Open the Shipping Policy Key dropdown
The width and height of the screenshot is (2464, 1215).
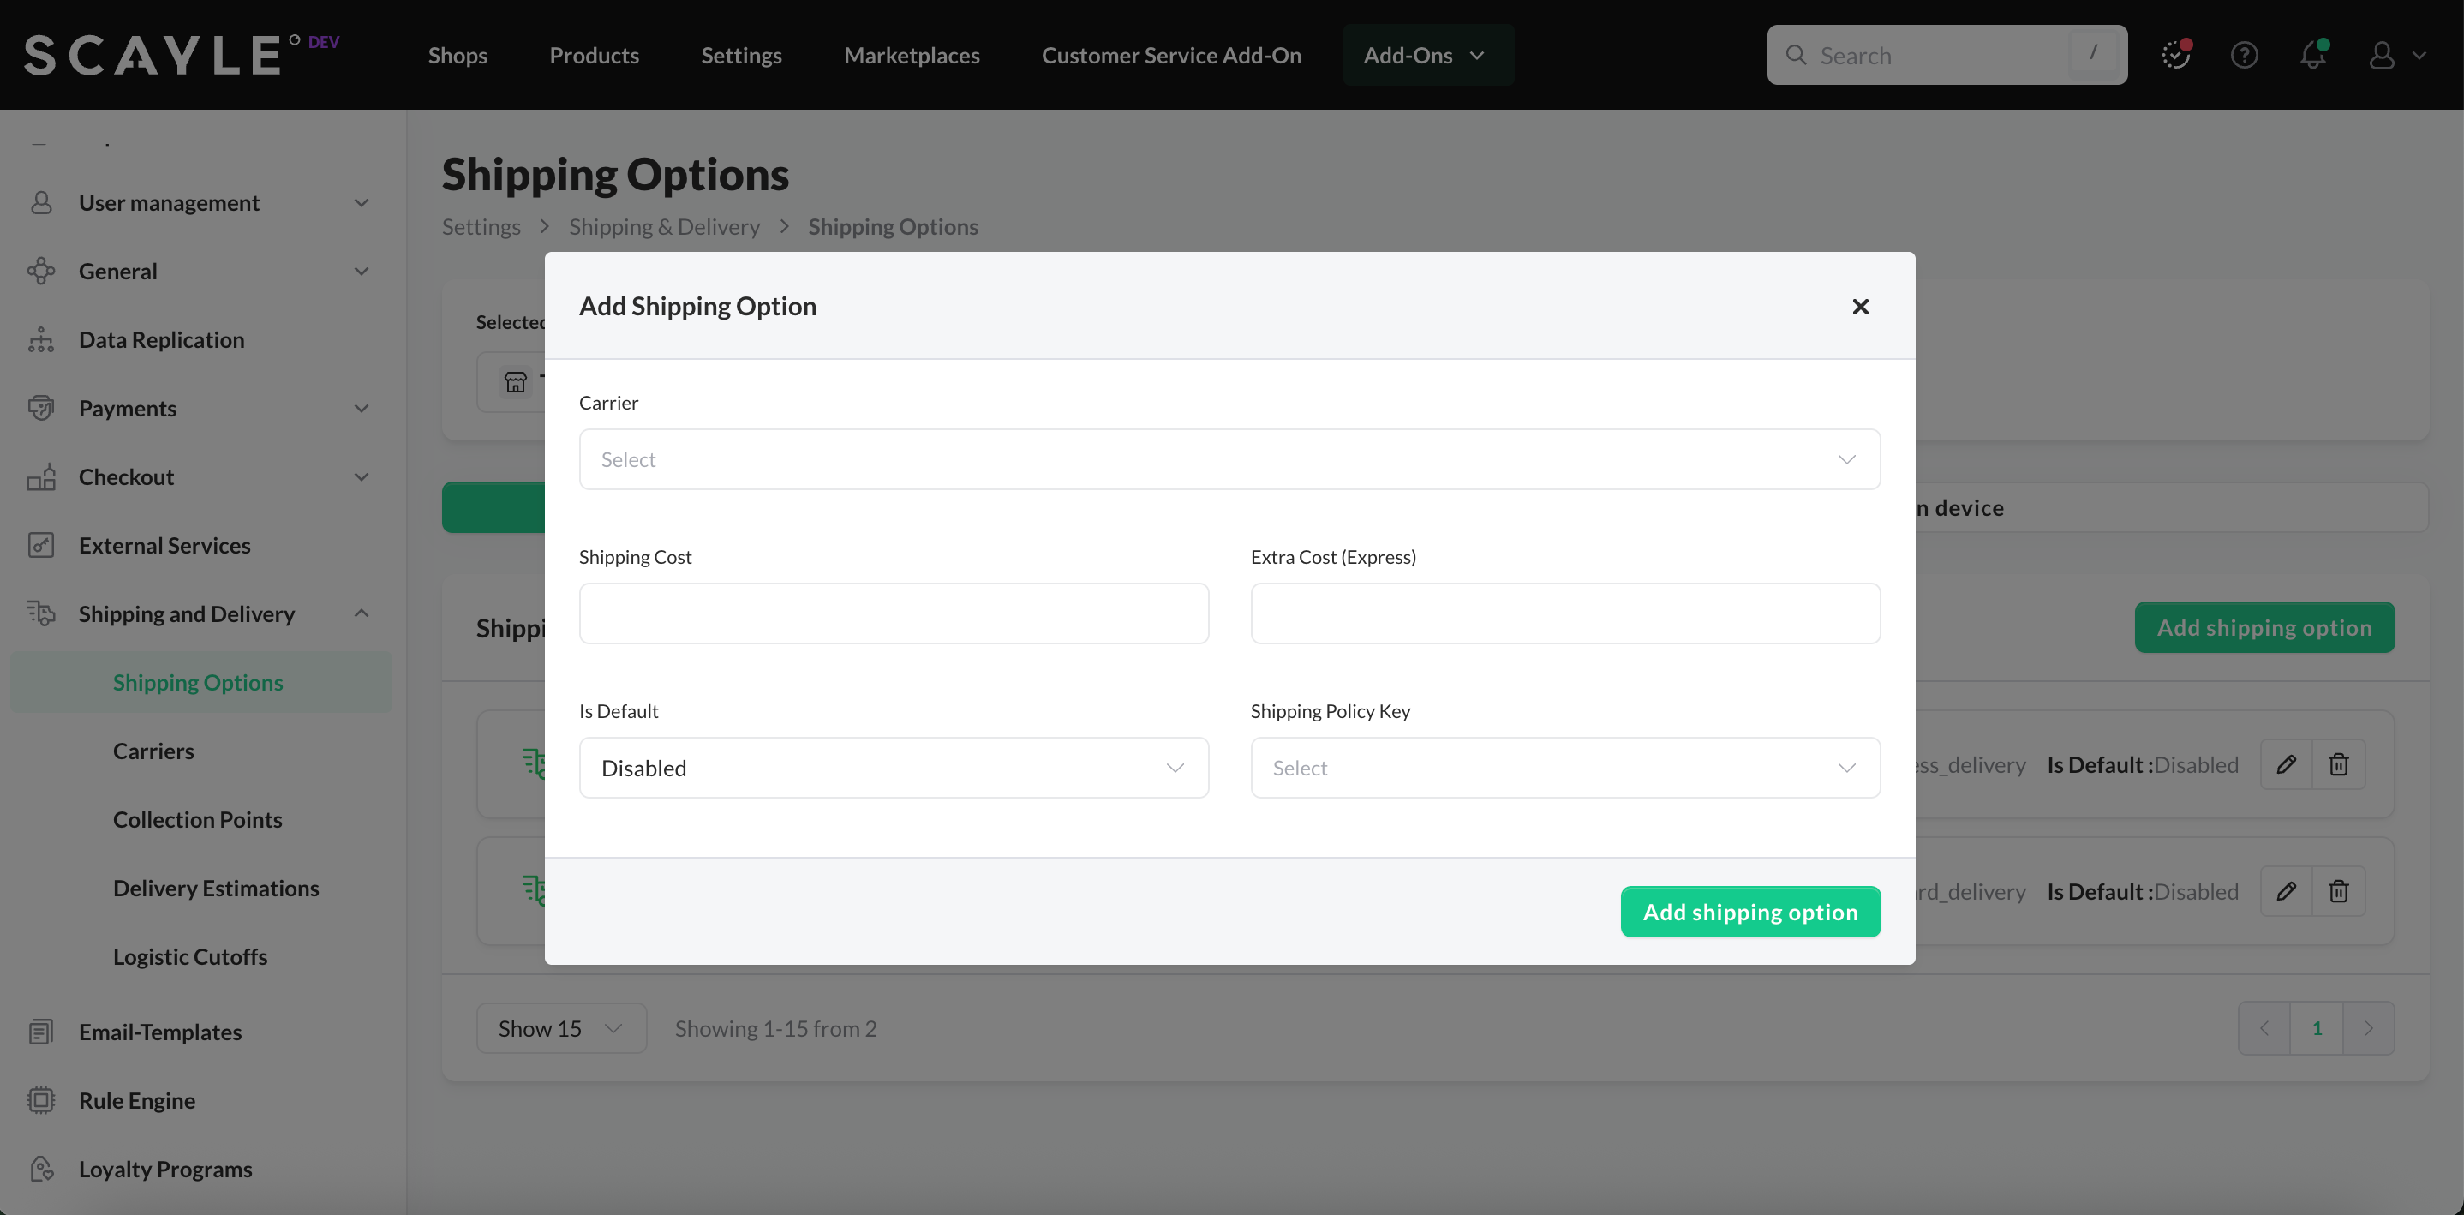1565,769
